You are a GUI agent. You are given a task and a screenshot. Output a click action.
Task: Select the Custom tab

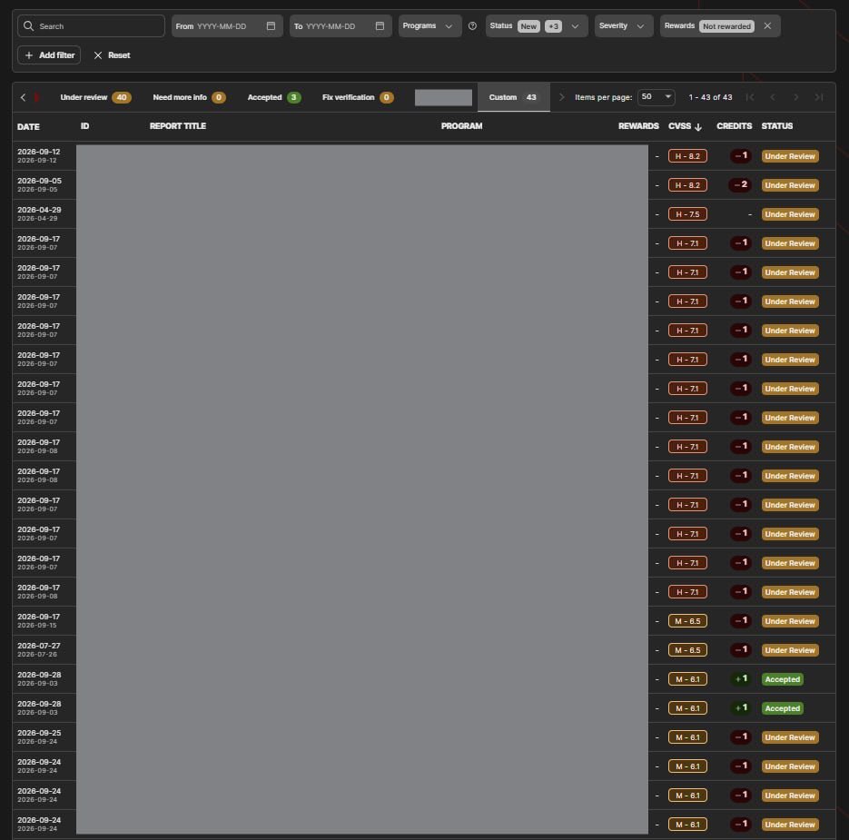(x=513, y=97)
